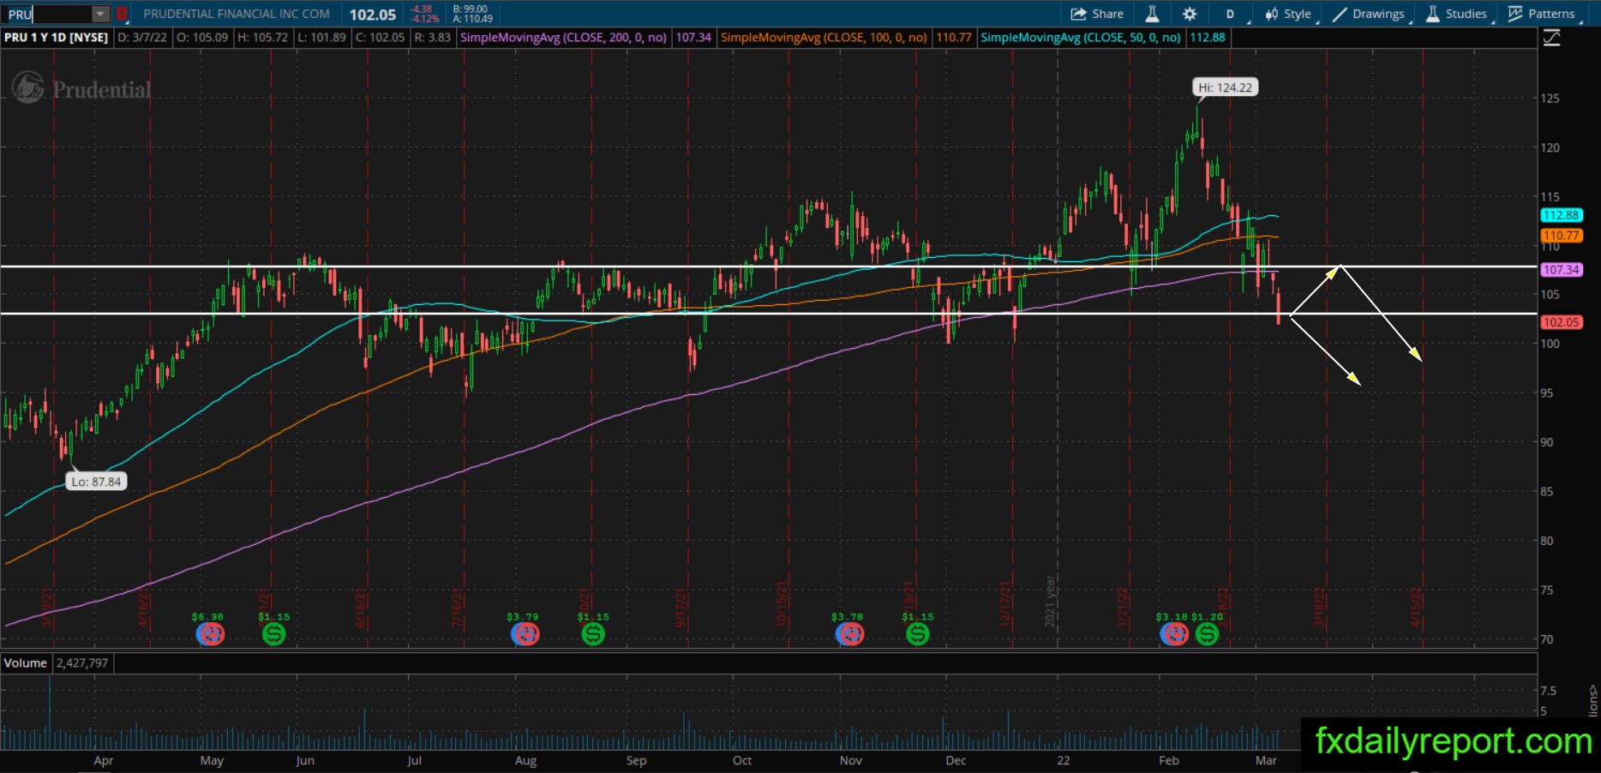Click the -4.38 net change value
This screenshot has height=773, width=1601.
pyautogui.click(x=421, y=9)
